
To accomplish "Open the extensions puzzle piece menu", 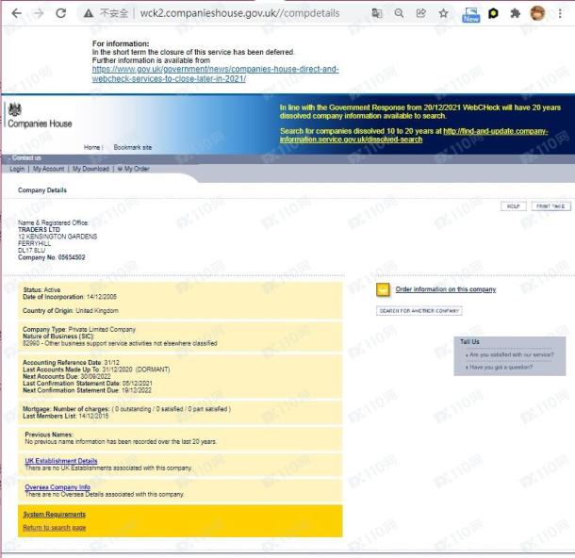I will (516, 13).
